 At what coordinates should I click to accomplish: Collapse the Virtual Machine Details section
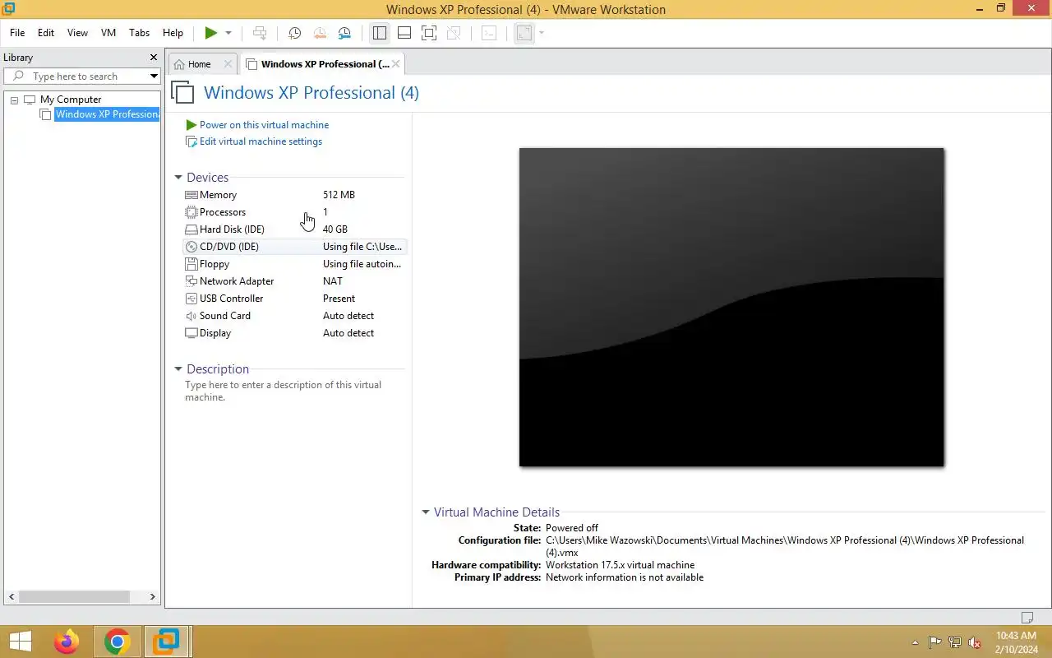(x=426, y=512)
